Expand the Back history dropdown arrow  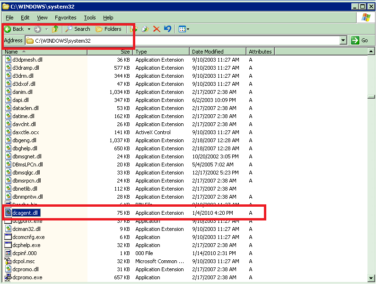coord(29,29)
